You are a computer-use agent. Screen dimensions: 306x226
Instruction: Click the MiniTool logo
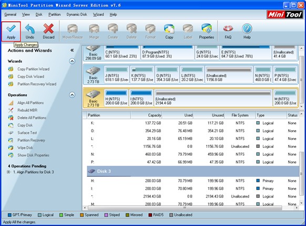[285, 15]
